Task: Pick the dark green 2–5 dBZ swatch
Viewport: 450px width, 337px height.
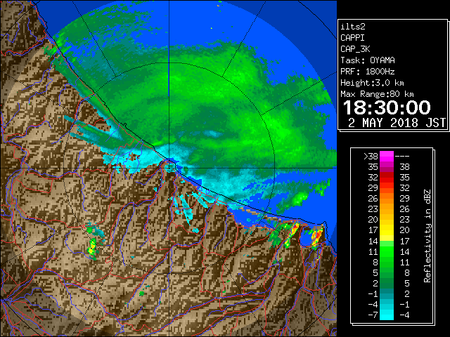Action: [387, 284]
